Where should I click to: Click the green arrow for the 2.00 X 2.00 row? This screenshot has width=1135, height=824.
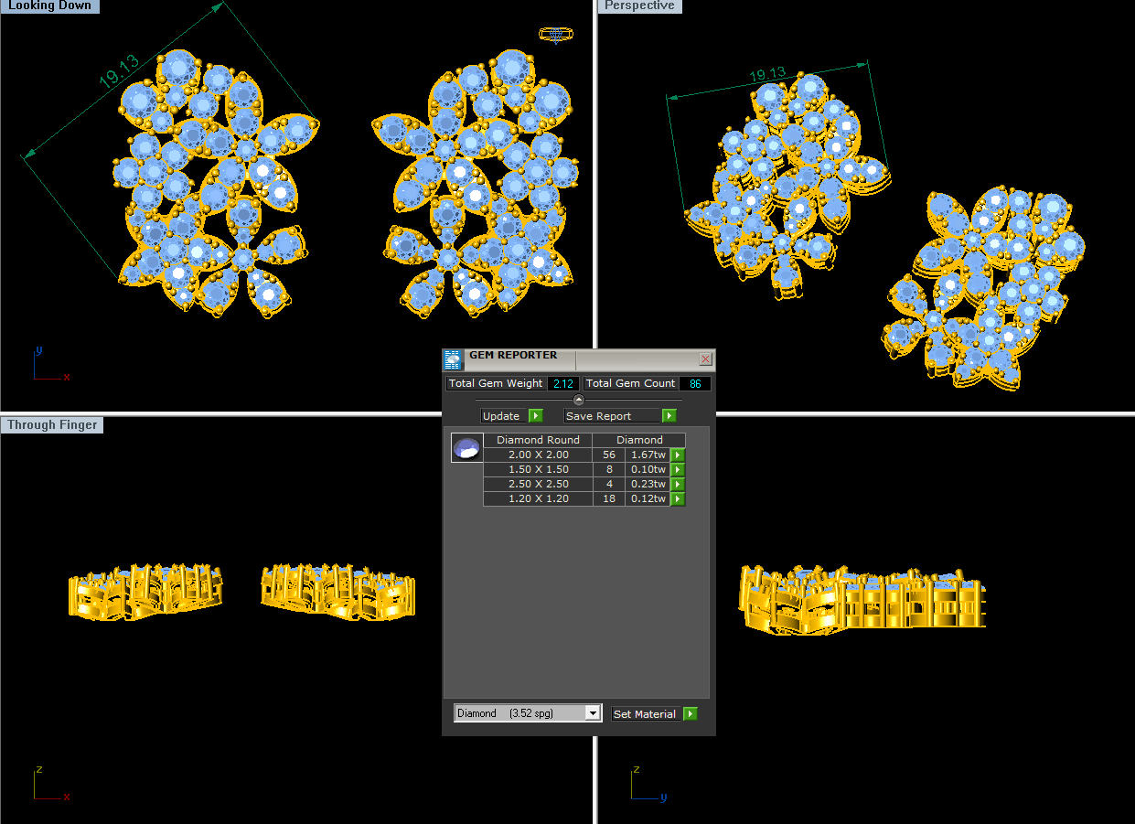pyautogui.click(x=678, y=455)
